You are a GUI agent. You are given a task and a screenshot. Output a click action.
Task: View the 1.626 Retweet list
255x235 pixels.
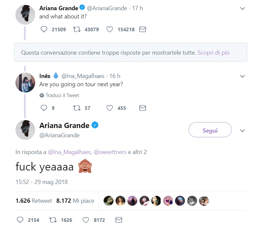point(34,200)
